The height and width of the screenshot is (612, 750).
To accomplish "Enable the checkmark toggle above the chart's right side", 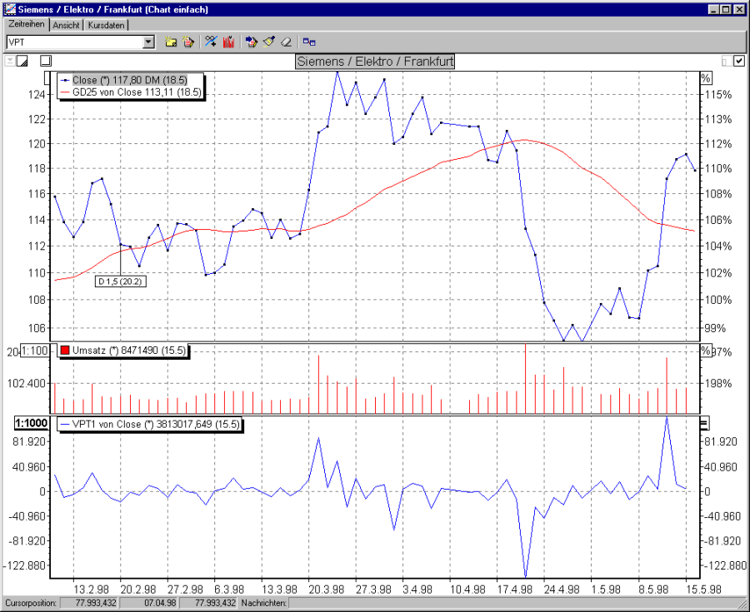I will coord(737,61).
